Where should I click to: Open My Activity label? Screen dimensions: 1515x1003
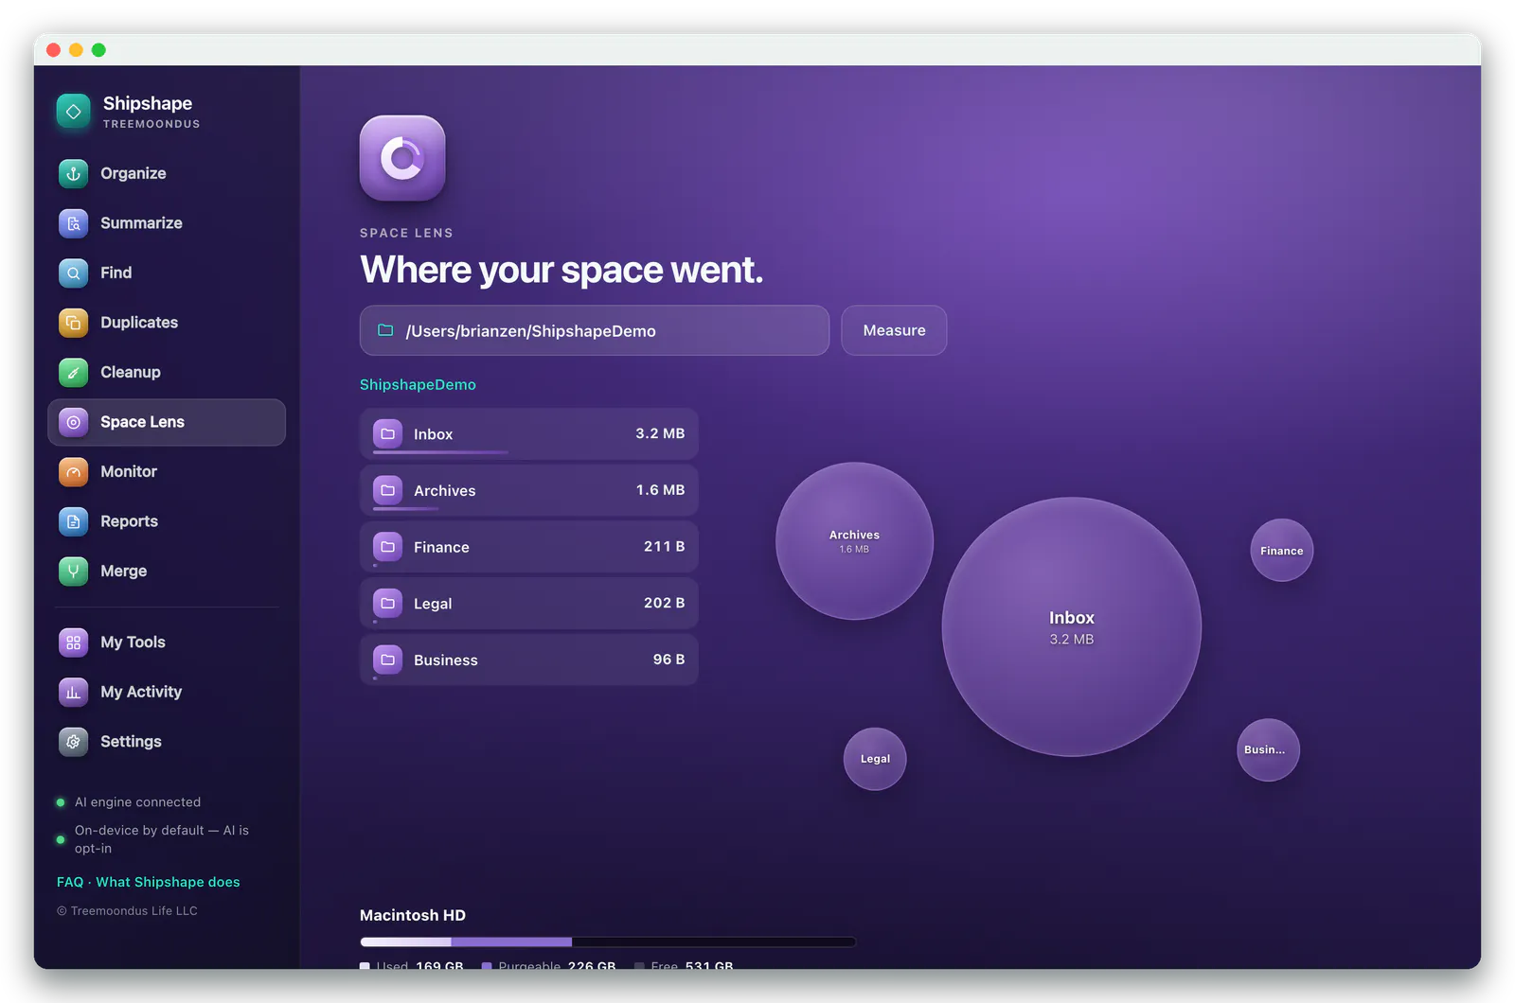coord(141,692)
